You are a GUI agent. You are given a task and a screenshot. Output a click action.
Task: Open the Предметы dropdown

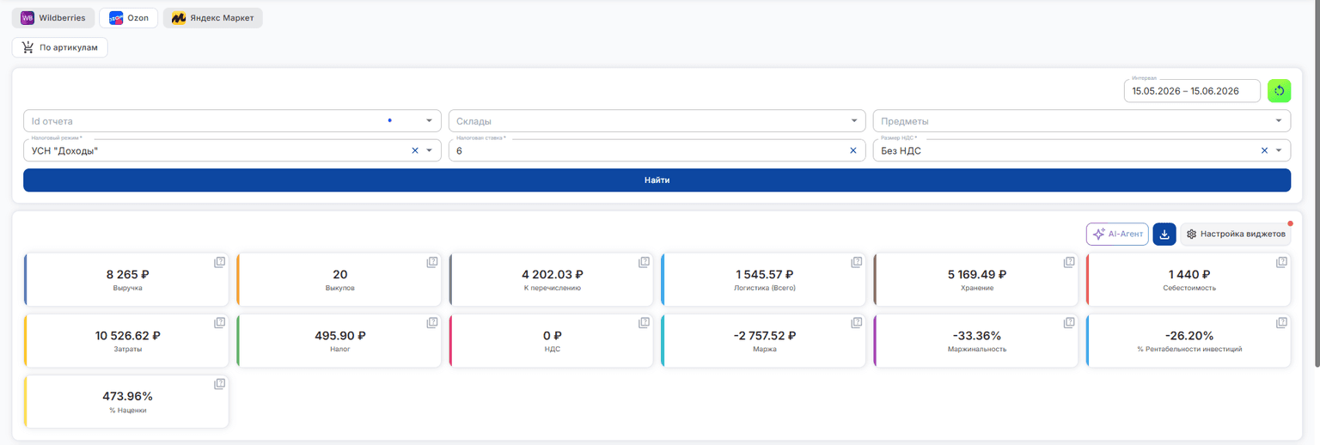pyautogui.click(x=1279, y=121)
